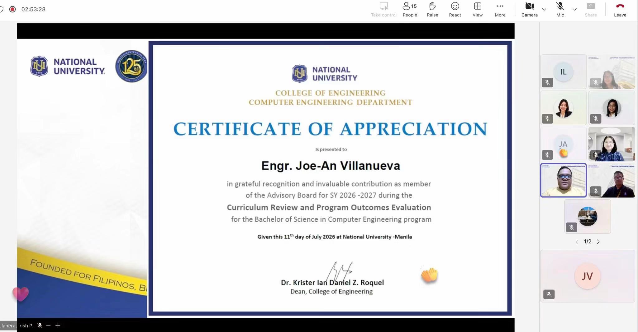Click the name Engr. Joe-An Villanueva
The height and width of the screenshot is (332, 638).
(331, 166)
